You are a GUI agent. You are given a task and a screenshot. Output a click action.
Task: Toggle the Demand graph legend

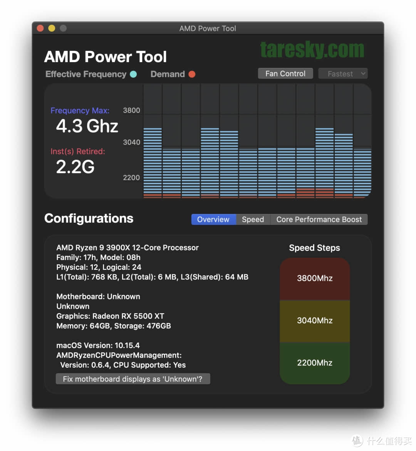(169, 74)
